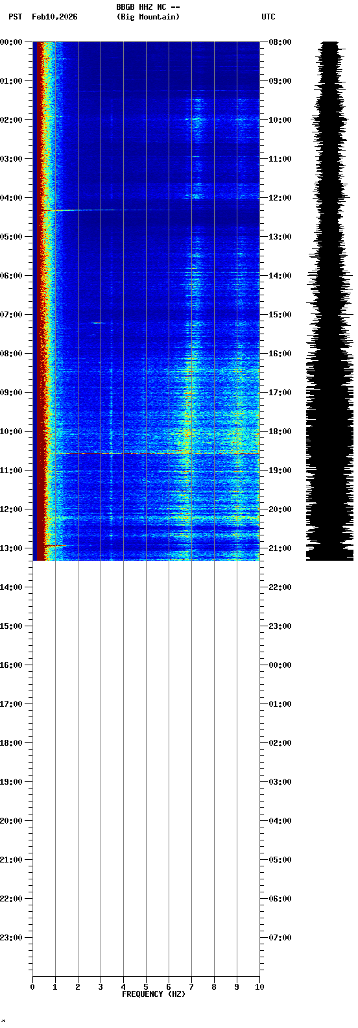Click the 7 Hz frequency tick label

click(x=191, y=987)
